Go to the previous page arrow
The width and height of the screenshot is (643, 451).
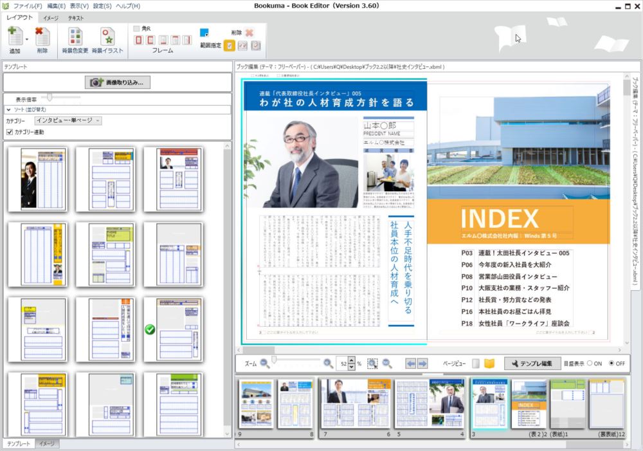[x=410, y=364]
